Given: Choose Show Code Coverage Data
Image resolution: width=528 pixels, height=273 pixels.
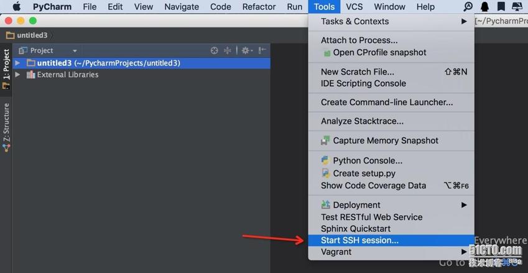Looking at the screenshot, I should click(391, 185).
